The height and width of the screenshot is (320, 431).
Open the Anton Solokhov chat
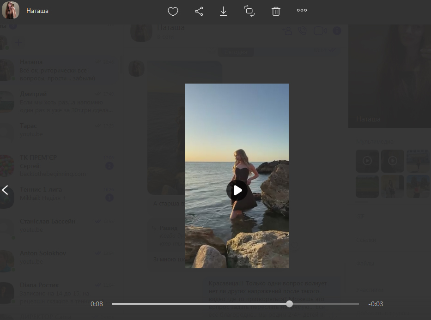pyautogui.click(x=59, y=261)
